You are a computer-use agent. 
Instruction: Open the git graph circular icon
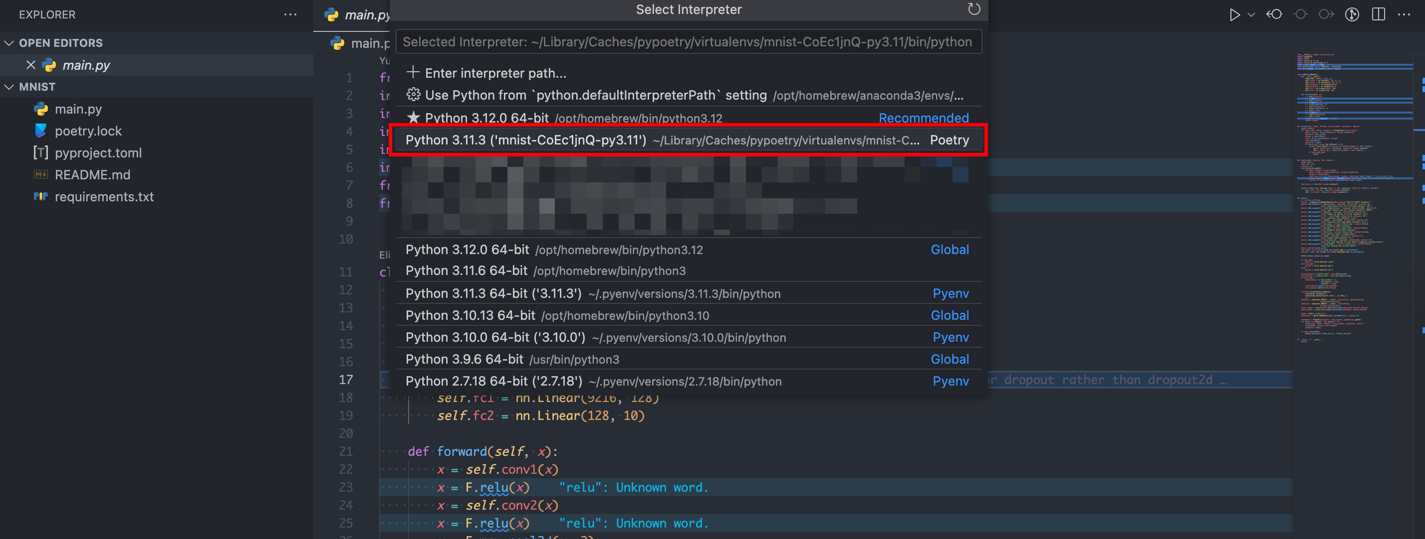(1352, 15)
